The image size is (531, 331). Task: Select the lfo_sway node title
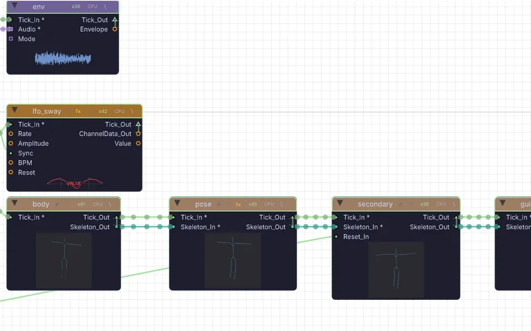pyautogui.click(x=47, y=111)
